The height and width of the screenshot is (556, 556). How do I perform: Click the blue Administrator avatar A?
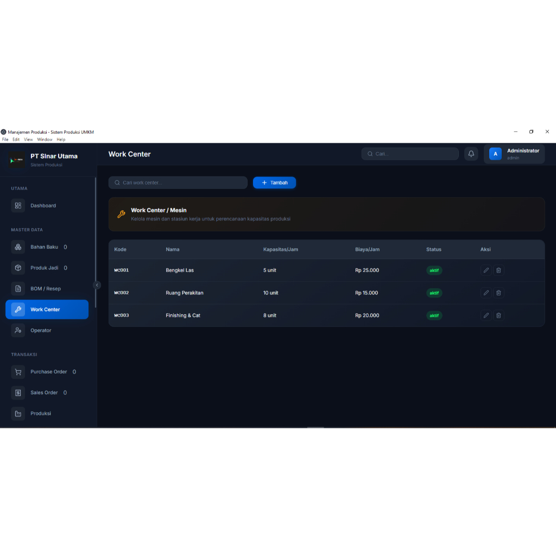495,154
